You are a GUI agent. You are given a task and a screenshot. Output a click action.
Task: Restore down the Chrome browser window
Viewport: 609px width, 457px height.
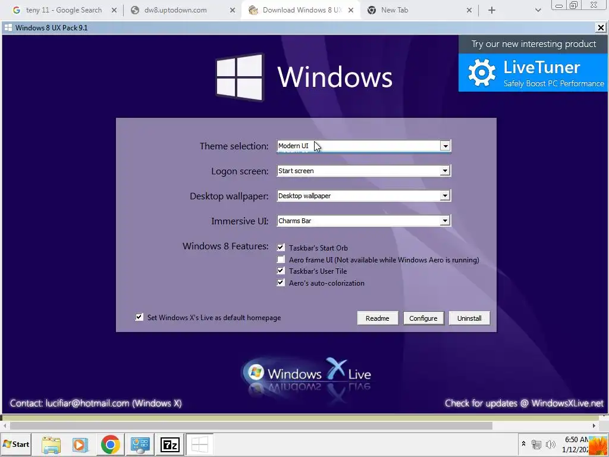pos(573,5)
